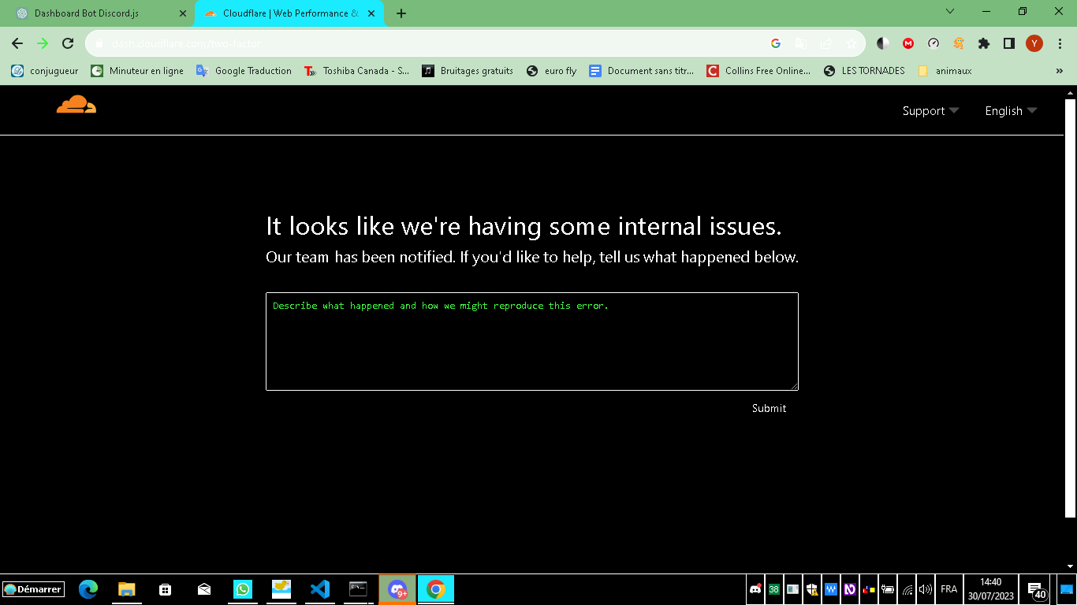
Task: Go back to the previous page
Action: [x=17, y=43]
